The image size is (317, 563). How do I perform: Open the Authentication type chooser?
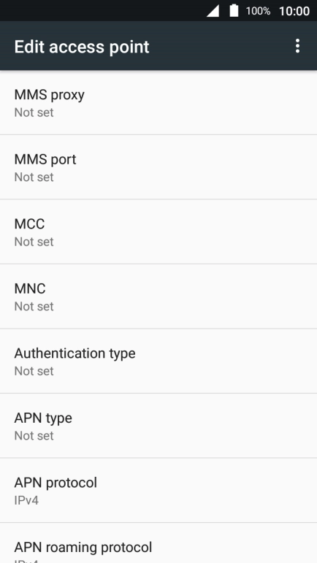point(158,361)
